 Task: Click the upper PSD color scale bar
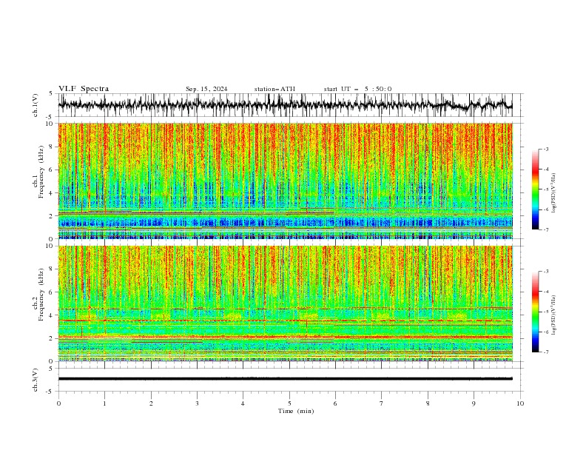tap(535, 189)
